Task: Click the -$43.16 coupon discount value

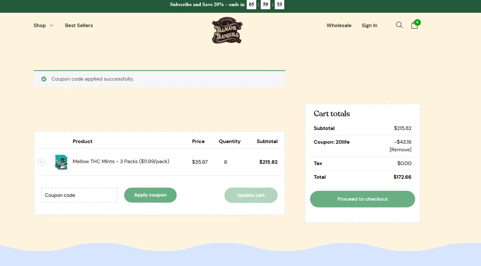Action: (x=403, y=142)
